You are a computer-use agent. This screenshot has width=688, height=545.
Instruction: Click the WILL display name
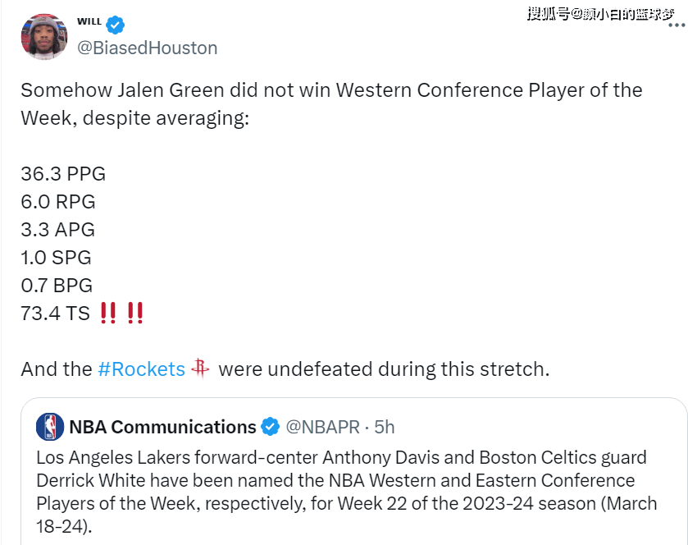coord(89,21)
